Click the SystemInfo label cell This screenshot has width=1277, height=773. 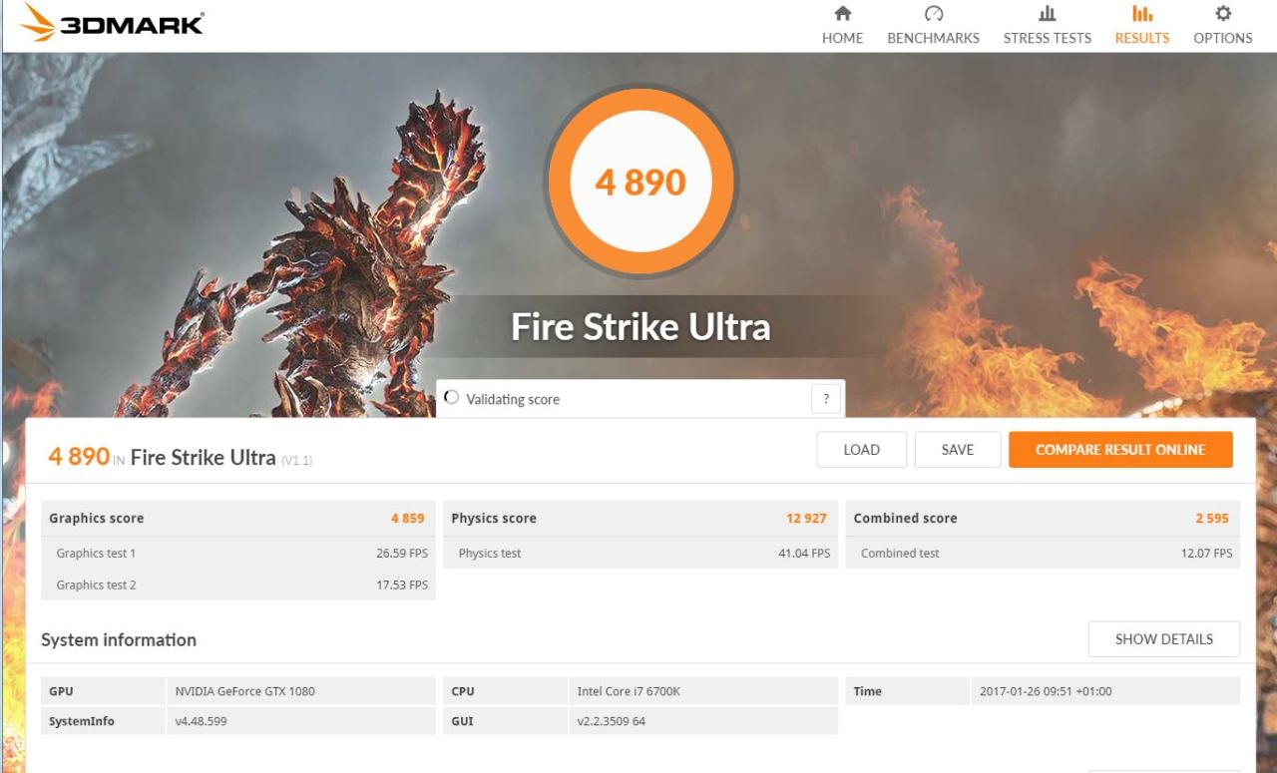click(102, 721)
